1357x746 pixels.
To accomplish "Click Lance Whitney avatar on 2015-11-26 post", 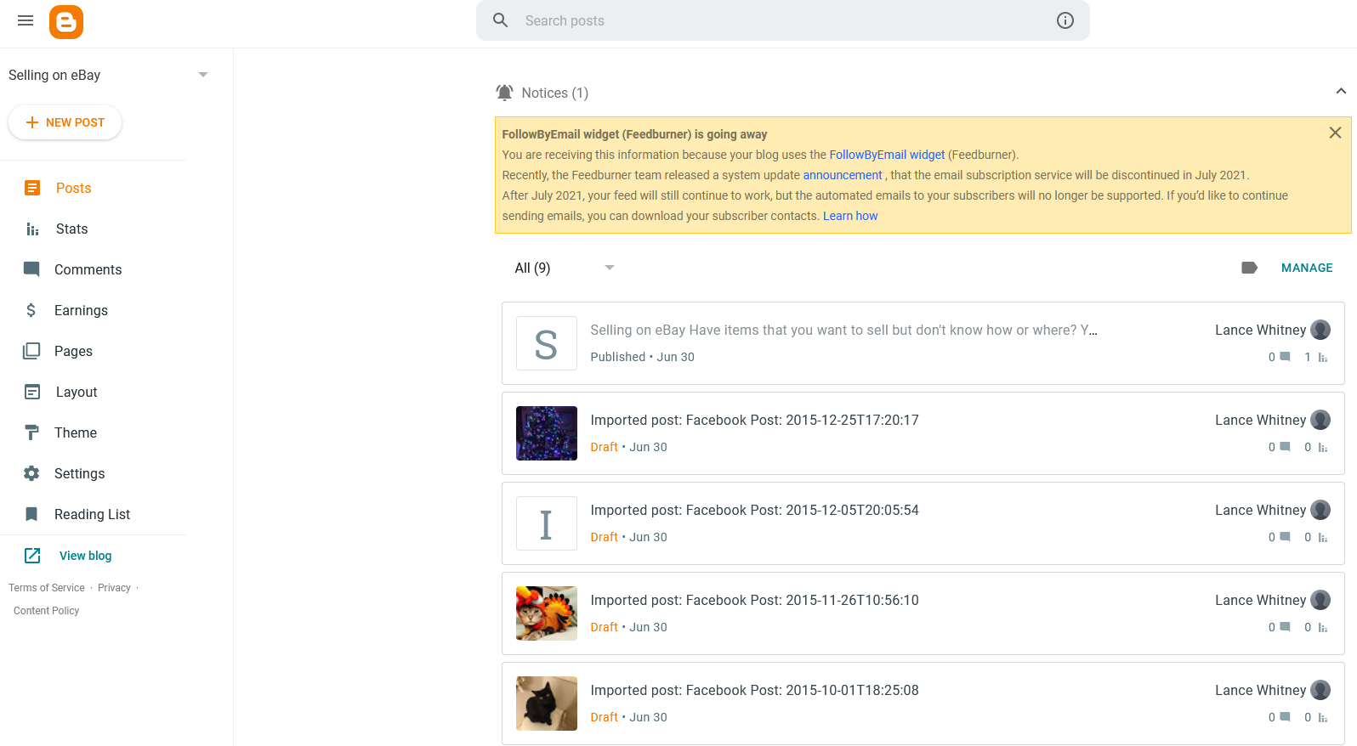I will (x=1320, y=600).
